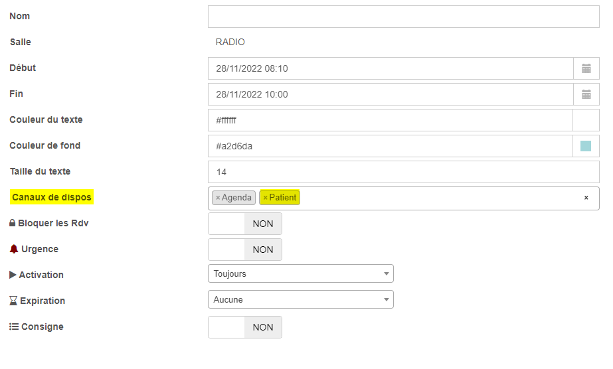Image resolution: width=613 pixels, height=369 pixels.
Task: Toggle the Urgence switch
Action: tap(245, 250)
